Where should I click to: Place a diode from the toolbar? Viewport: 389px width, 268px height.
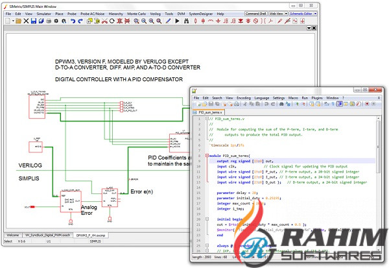pos(241,21)
